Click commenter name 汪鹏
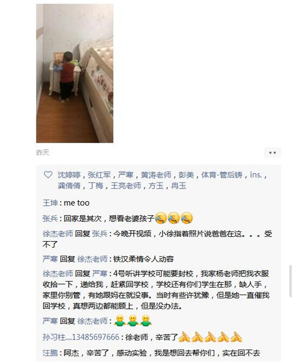Screen dimensions: 292x362 pyautogui.click(x=50, y=353)
